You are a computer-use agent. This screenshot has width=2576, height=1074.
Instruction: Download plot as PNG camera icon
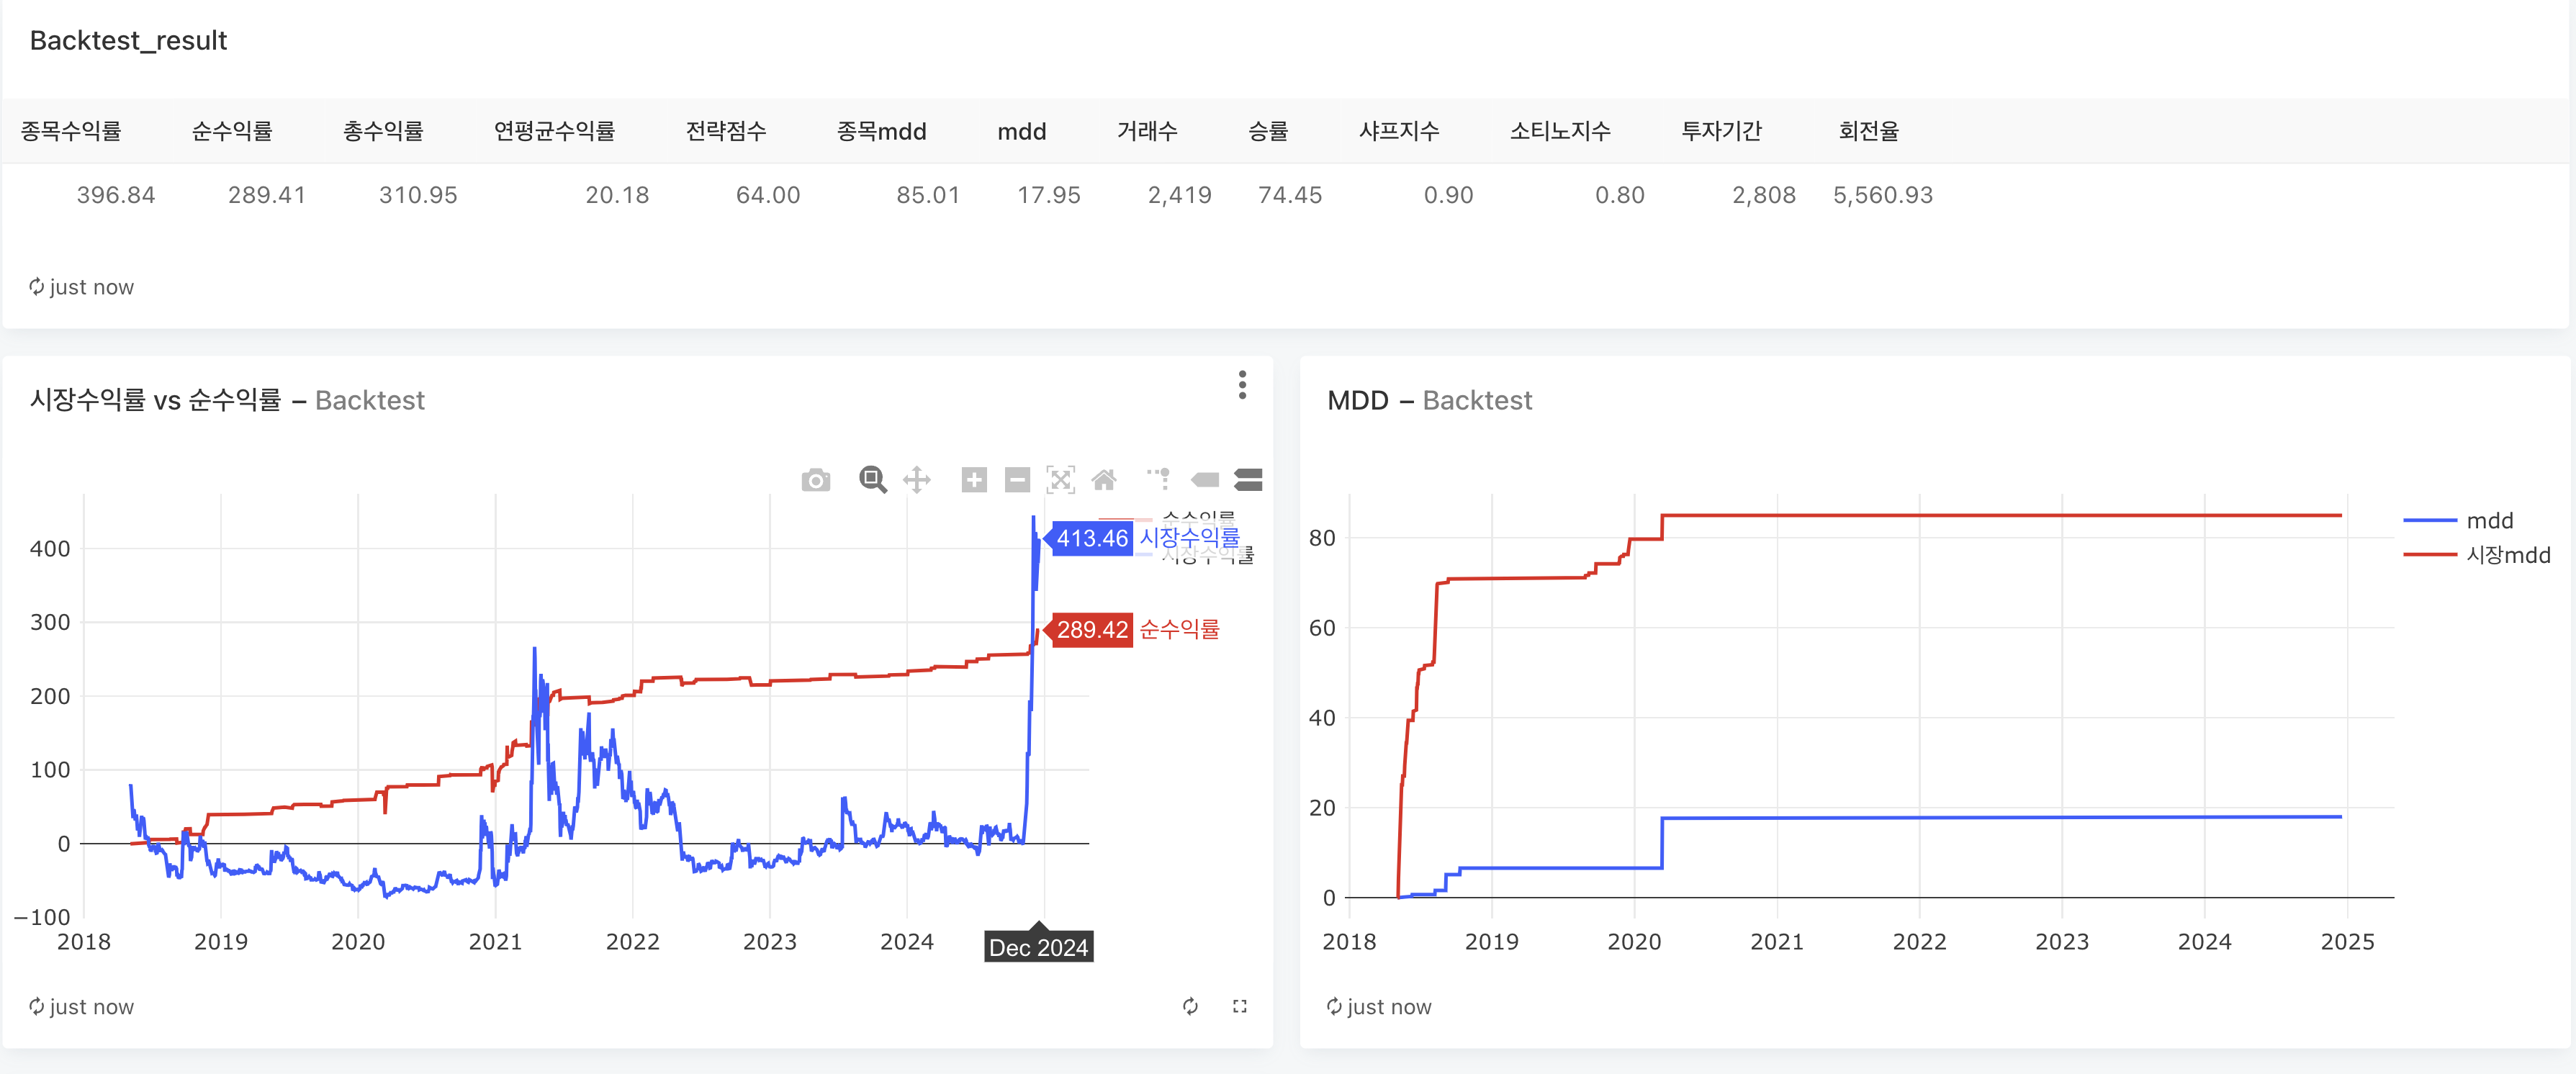click(x=815, y=481)
